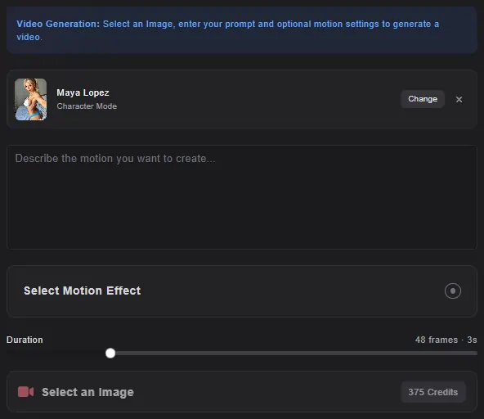484x419 pixels.
Task: Click the Change button for selected character
Action: [423, 99]
